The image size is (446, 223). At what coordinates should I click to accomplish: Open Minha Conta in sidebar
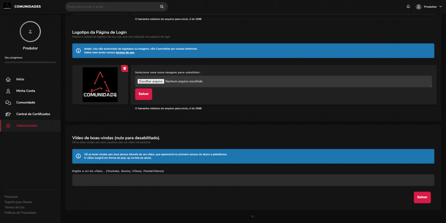26,91
